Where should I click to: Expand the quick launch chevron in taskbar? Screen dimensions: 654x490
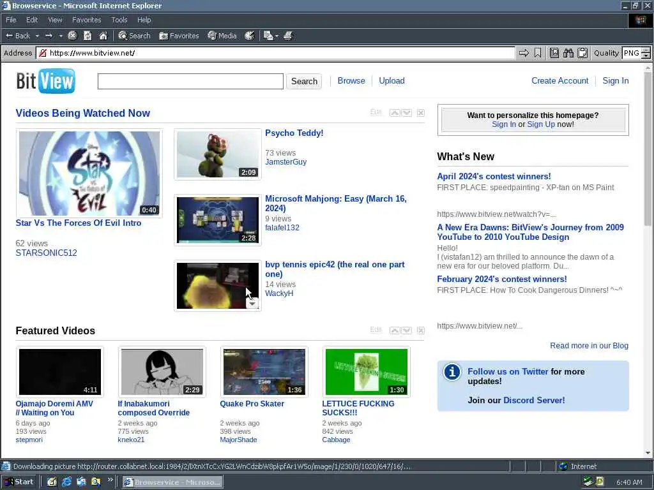(x=110, y=480)
